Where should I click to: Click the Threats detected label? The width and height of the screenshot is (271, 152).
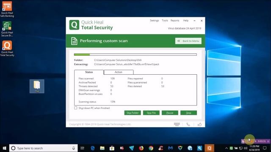click(88, 86)
